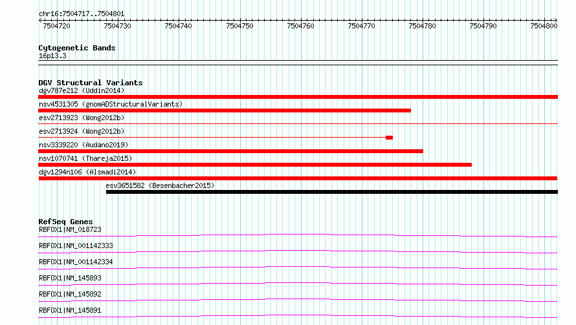
Task: Open variant nsv1070741 (Thareja2015) label
Action: [x=85, y=158]
